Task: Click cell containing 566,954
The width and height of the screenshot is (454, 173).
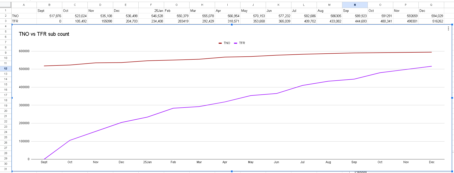Action: [228, 16]
